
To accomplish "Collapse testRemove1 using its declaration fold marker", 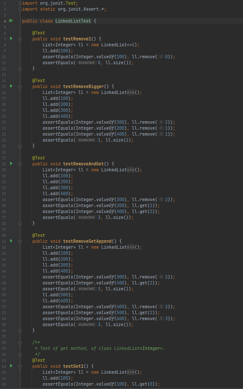I will click(x=20, y=39).
